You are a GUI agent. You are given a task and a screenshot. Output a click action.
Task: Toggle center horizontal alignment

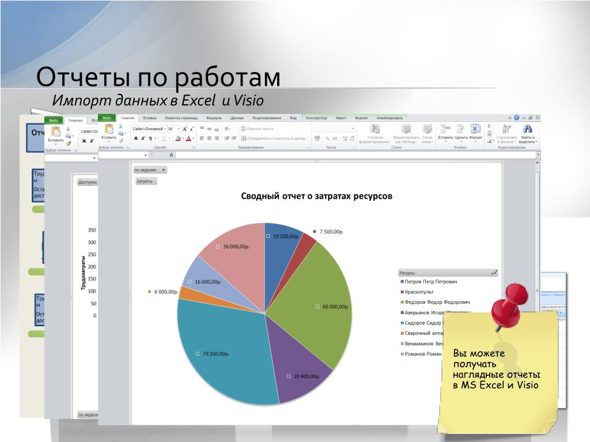[209, 138]
